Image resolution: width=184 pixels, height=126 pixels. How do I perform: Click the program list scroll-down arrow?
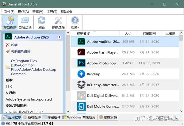click(x=181, y=111)
